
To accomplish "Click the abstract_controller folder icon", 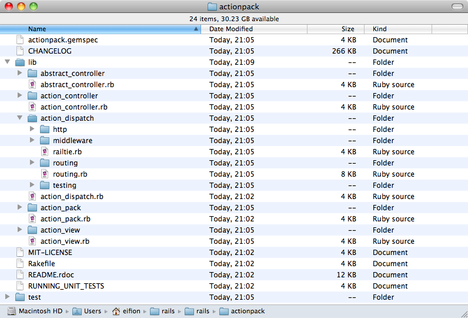I will coord(32,73).
